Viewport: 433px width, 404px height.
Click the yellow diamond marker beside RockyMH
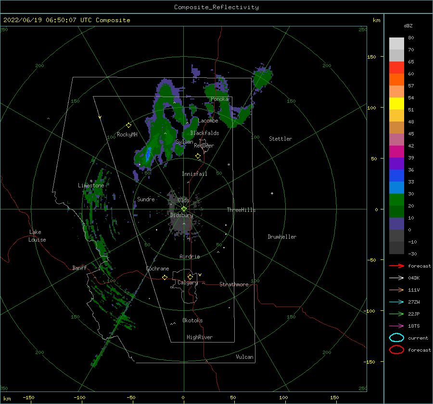(128, 125)
